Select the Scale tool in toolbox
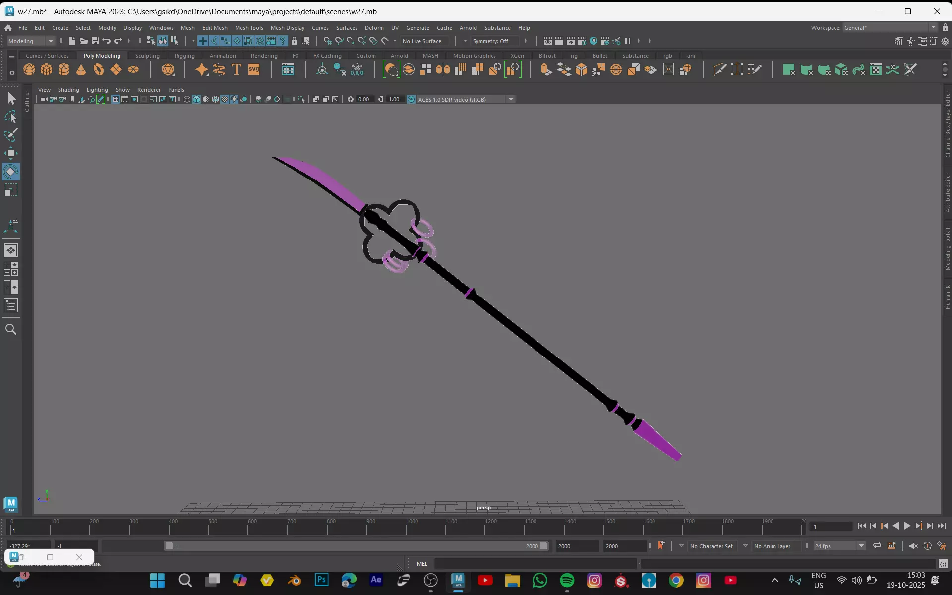The image size is (952, 595). pyautogui.click(x=11, y=190)
